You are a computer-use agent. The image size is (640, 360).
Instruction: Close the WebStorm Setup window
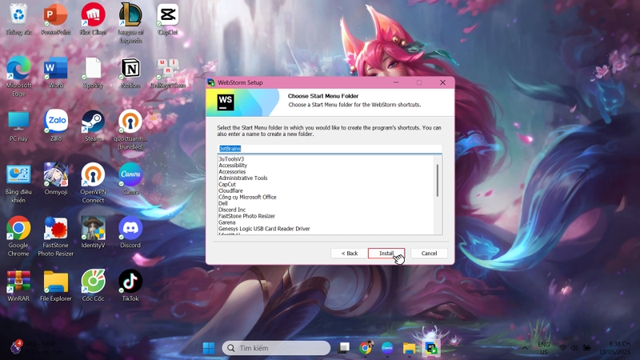click(443, 82)
